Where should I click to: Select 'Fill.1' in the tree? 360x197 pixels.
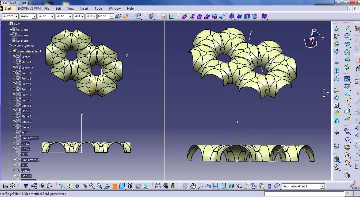[x=25, y=133]
